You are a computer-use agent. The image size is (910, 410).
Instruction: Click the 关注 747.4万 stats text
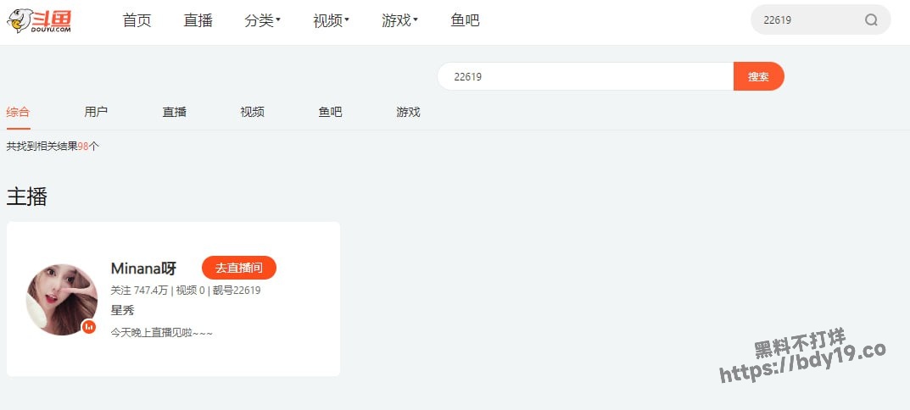(x=139, y=291)
